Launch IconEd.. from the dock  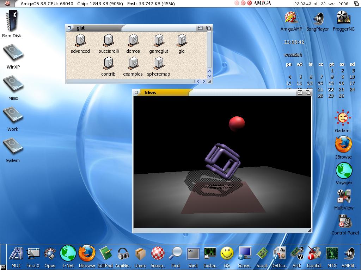(x=314, y=253)
